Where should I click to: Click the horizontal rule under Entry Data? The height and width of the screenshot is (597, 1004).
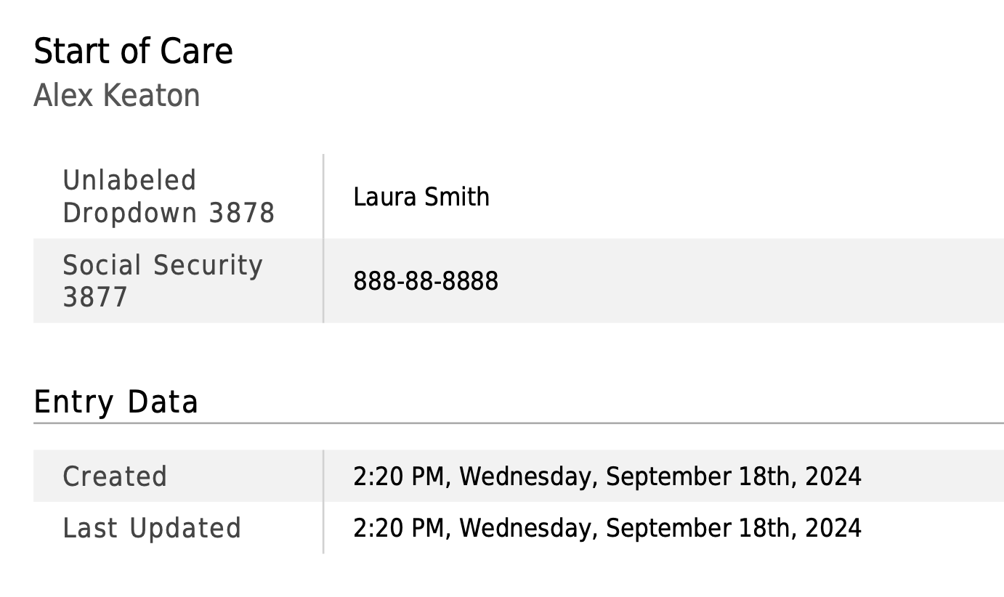[519, 423]
